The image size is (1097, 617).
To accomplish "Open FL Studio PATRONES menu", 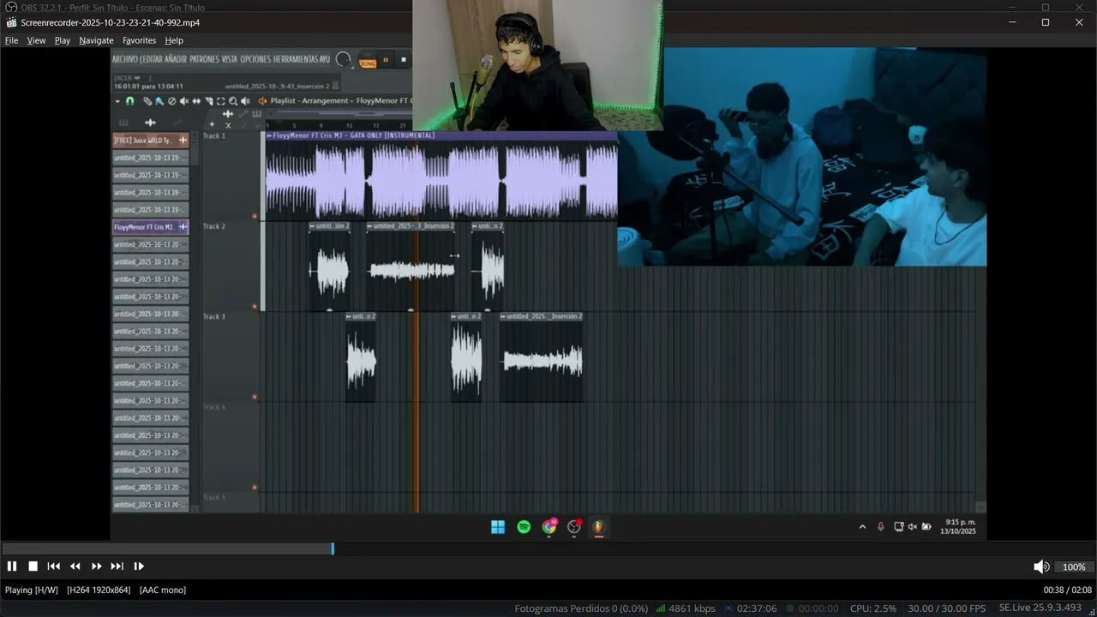I will pyautogui.click(x=204, y=59).
